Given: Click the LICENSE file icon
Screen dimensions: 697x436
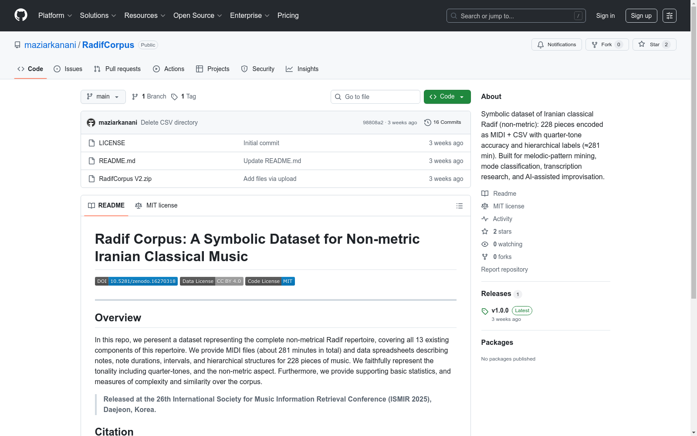Looking at the screenshot, I should tap(91, 143).
